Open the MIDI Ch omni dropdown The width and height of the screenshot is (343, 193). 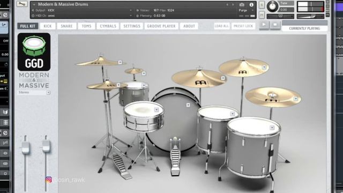[x=131, y=16]
